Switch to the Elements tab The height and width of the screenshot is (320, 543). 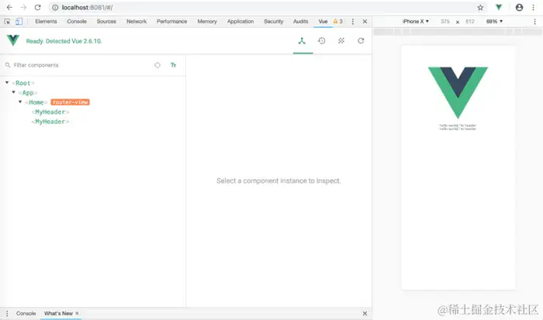(46, 22)
